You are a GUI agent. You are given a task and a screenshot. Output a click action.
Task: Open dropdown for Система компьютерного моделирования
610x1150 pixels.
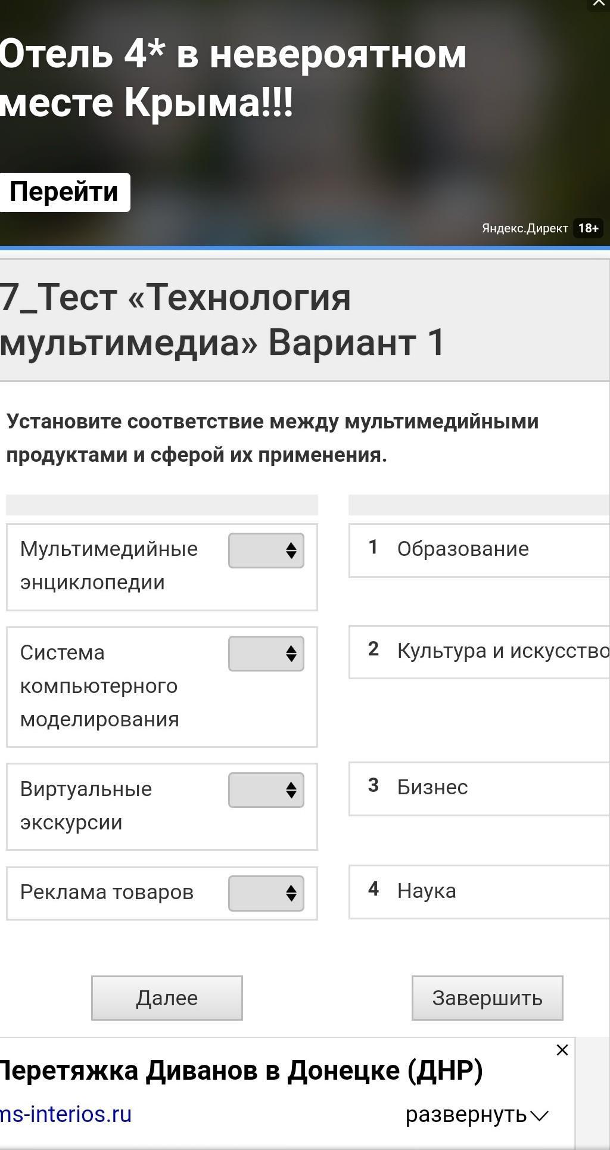pyautogui.click(x=266, y=654)
